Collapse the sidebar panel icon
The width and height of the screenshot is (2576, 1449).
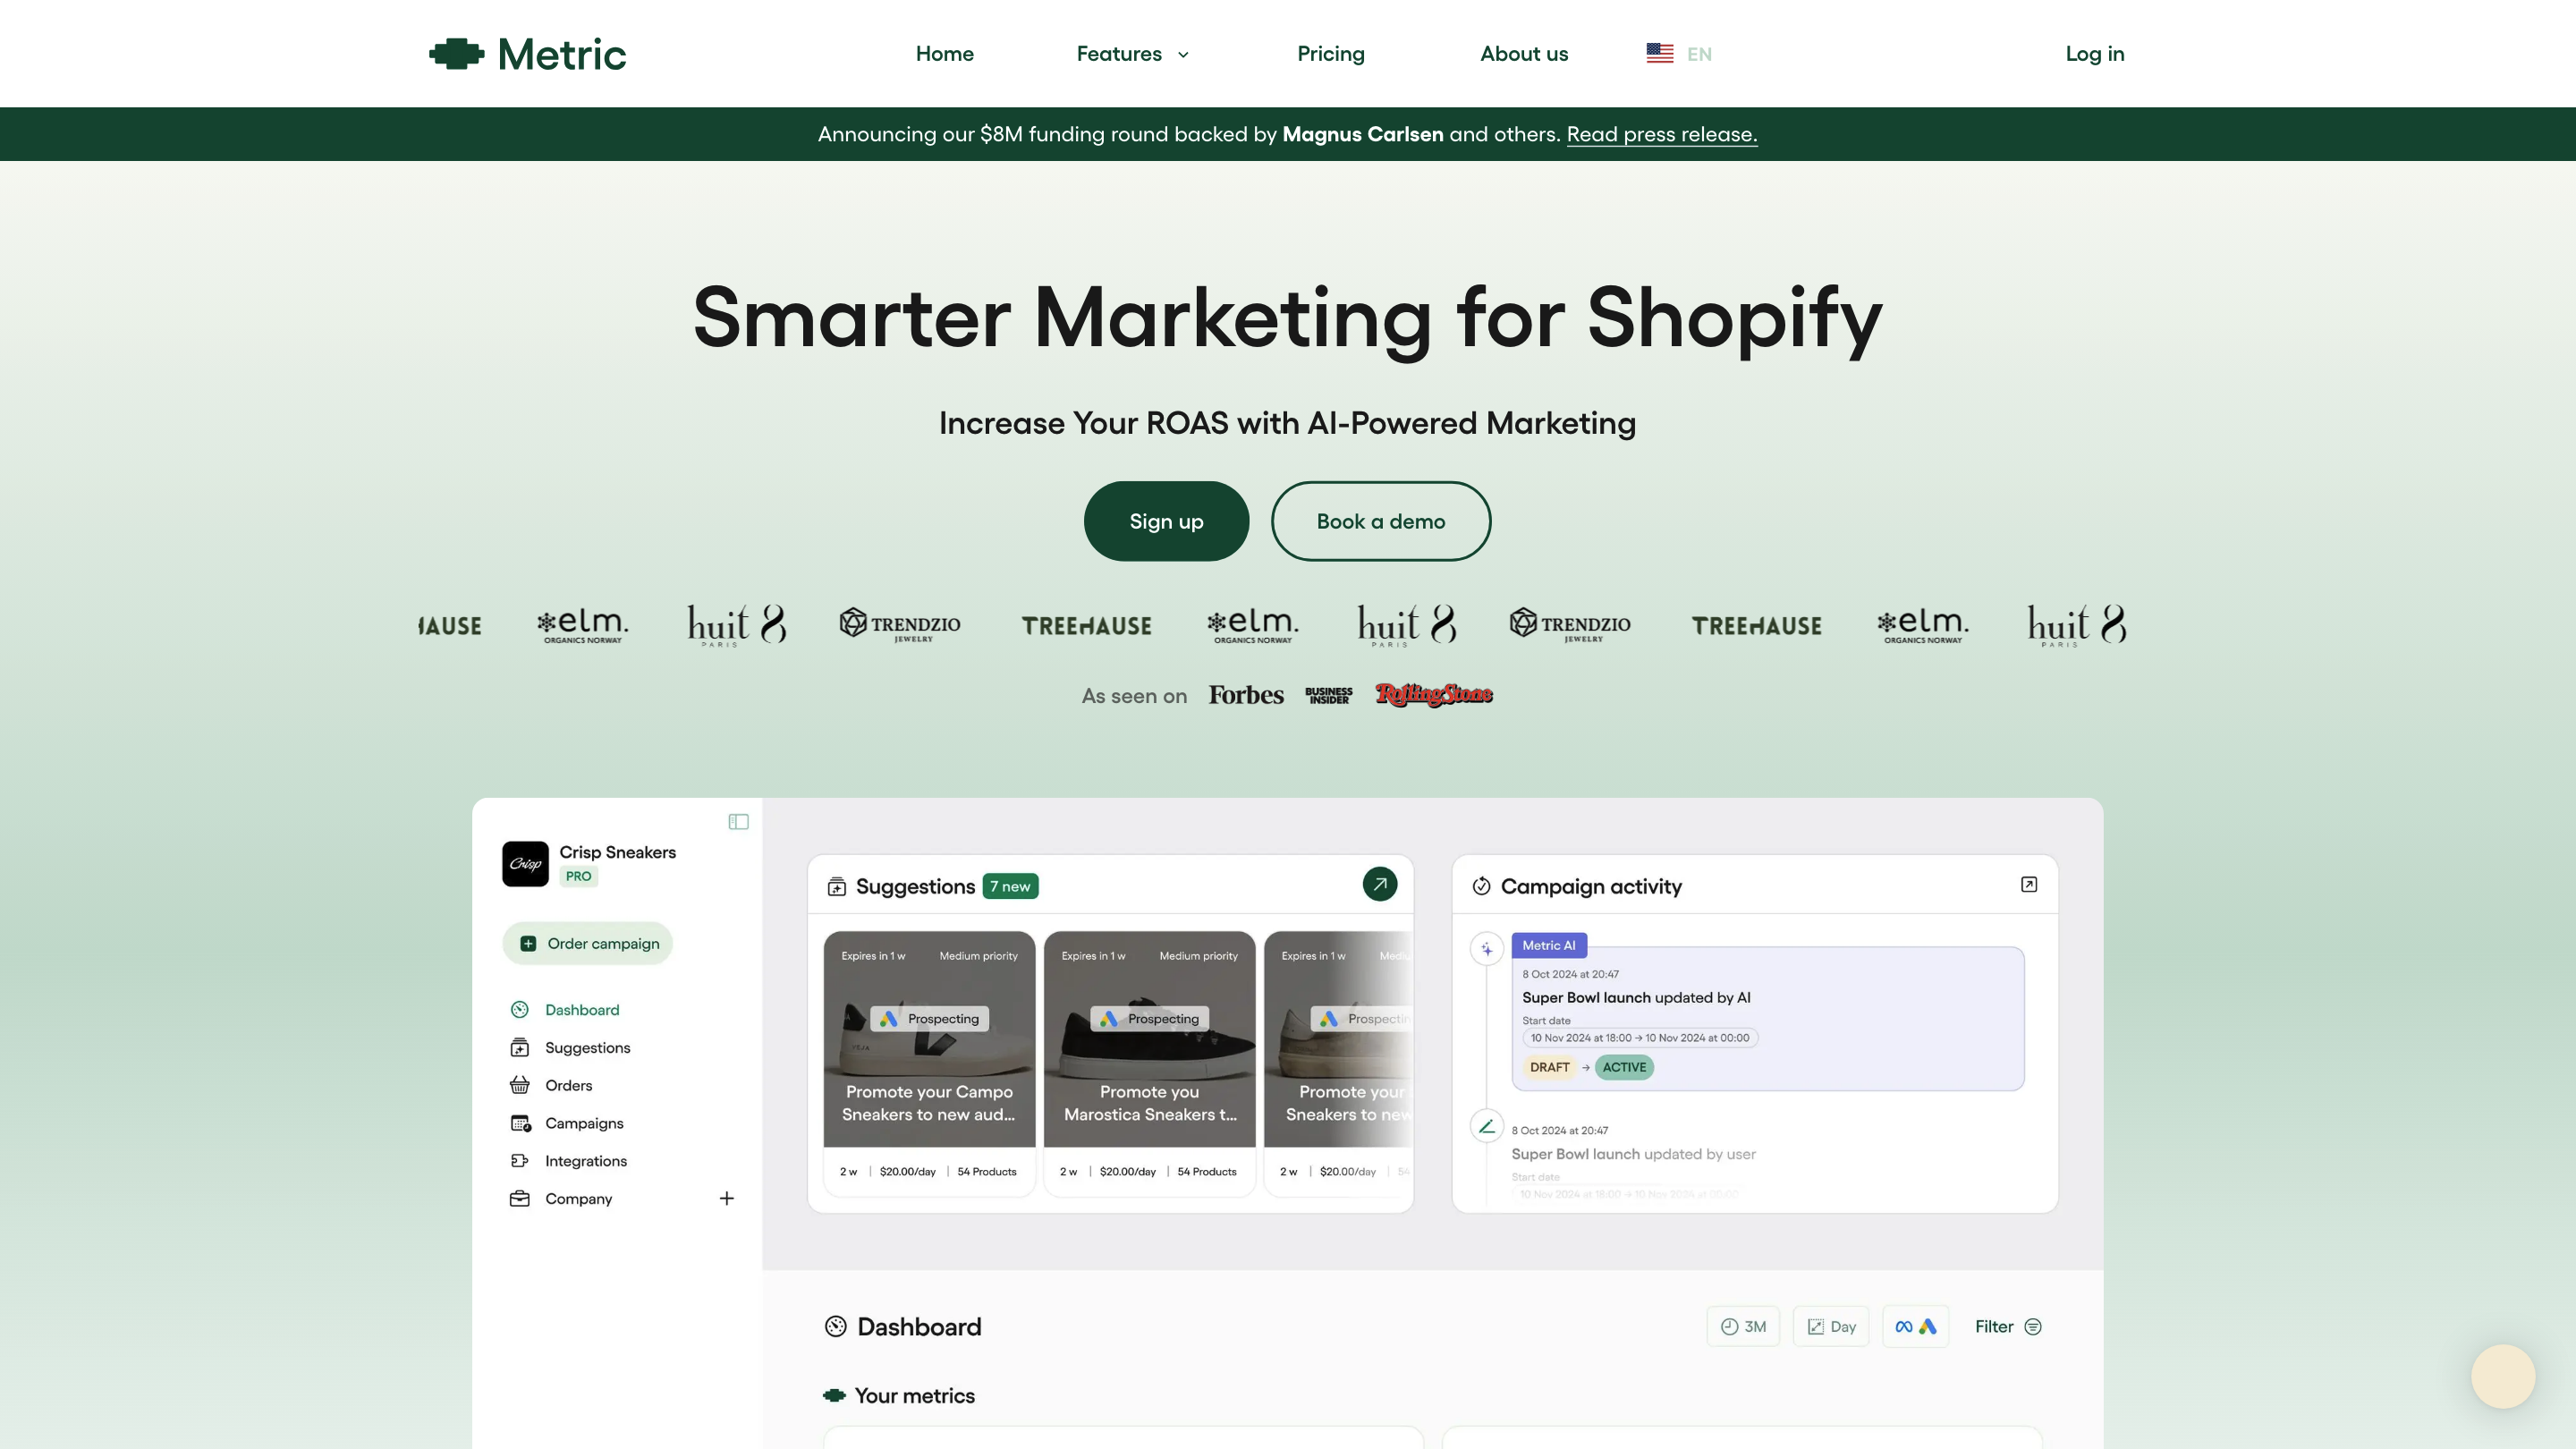tap(738, 822)
